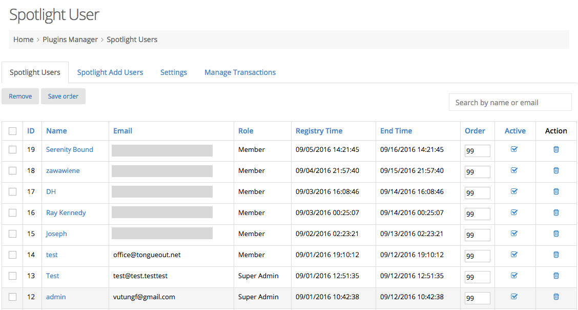The image size is (578, 310).
Task: Toggle active status for user ID 14
Action: coord(514,254)
